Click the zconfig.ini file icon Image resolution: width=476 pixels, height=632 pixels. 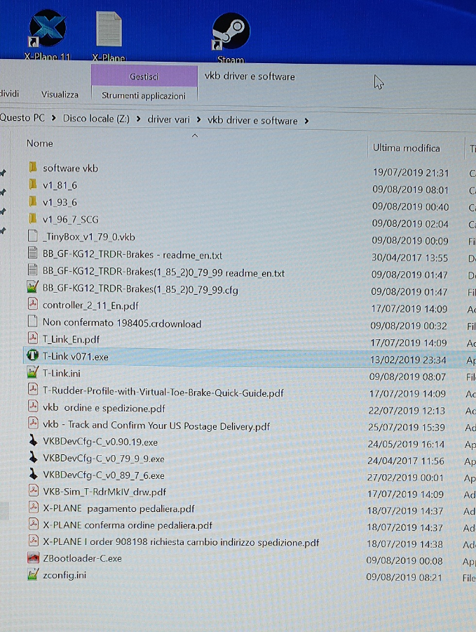coord(33,574)
